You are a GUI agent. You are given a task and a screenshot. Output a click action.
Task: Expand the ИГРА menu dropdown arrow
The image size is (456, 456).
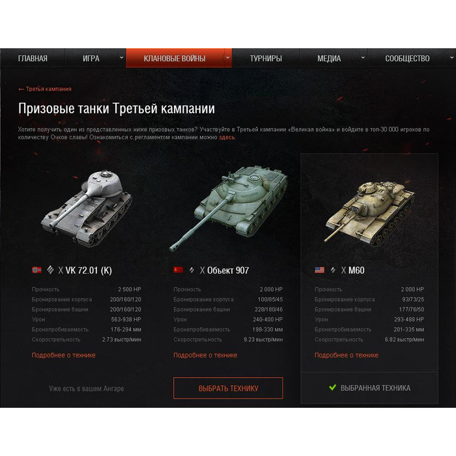[x=122, y=58]
